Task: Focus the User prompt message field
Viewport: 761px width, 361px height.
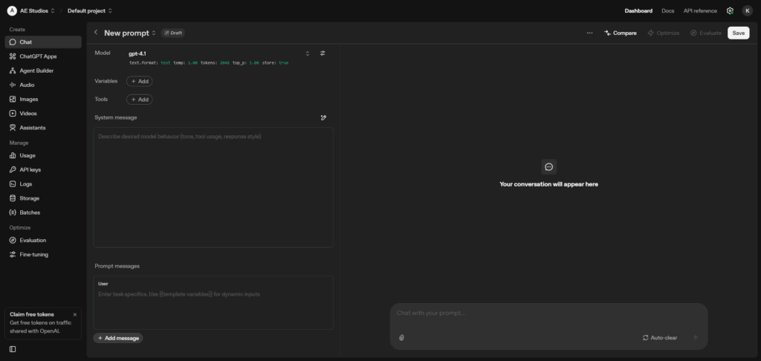Action: [x=213, y=303]
